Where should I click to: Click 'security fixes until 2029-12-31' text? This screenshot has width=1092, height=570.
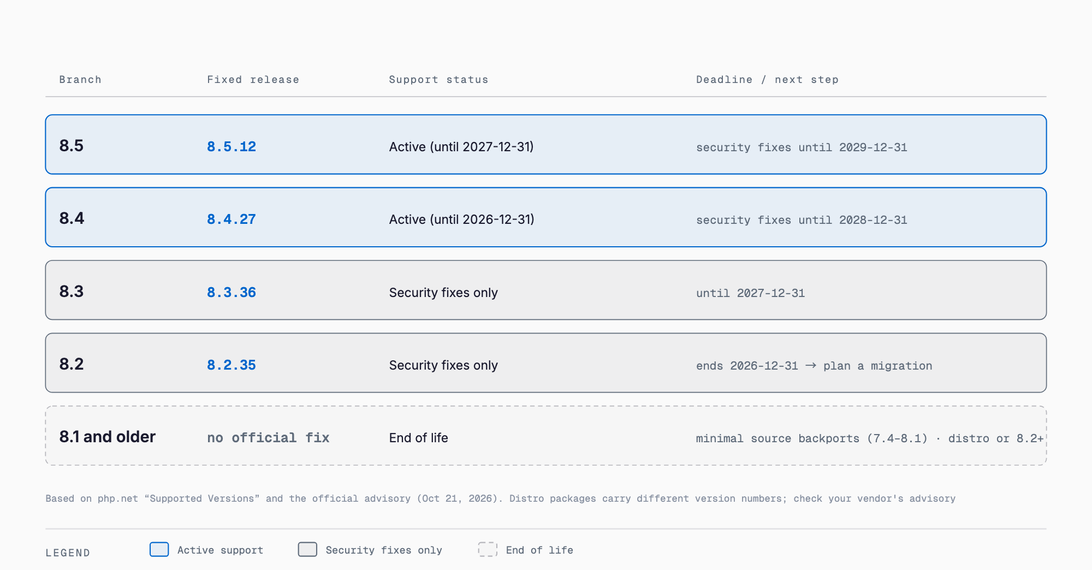pyautogui.click(x=802, y=147)
